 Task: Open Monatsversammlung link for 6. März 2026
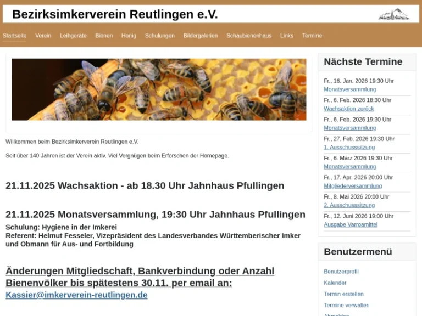pyautogui.click(x=350, y=167)
